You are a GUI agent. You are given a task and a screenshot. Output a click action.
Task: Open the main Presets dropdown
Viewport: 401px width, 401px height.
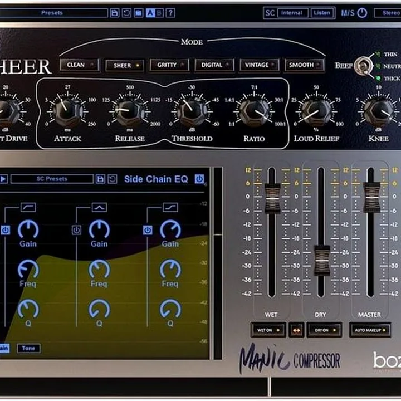[53, 13]
